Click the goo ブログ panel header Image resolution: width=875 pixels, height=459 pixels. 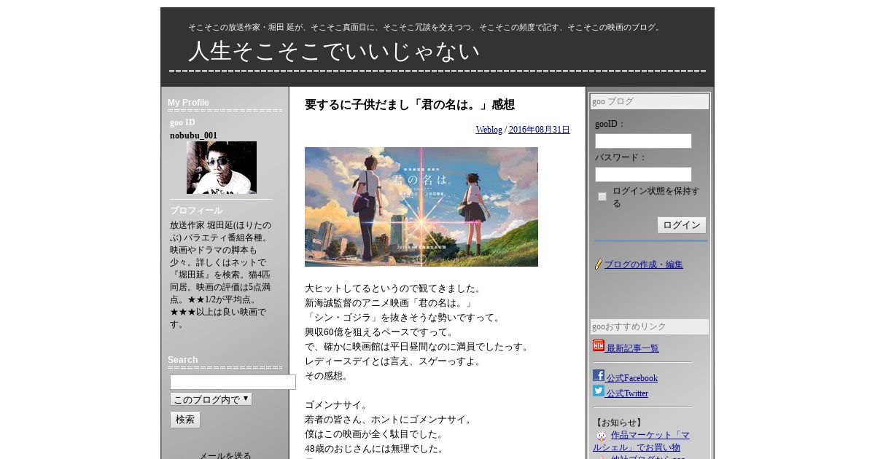[x=650, y=101]
